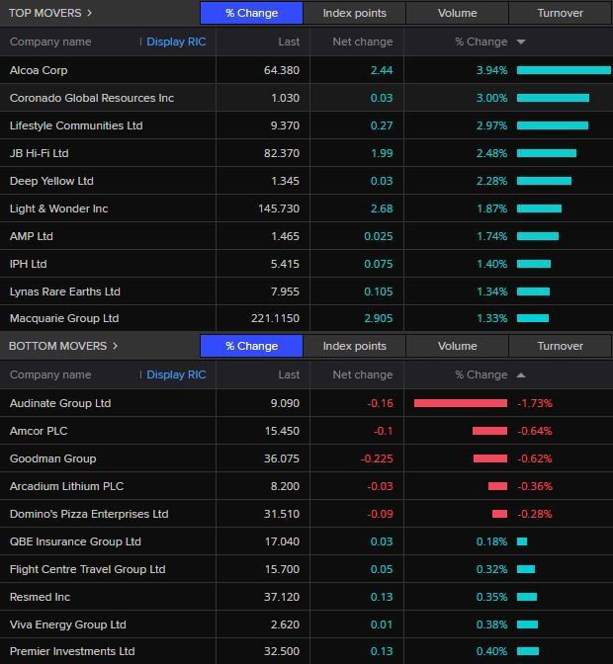This screenshot has width=613, height=664.
Task: Click Audinate Group Ltd entry
Action: tap(59, 403)
